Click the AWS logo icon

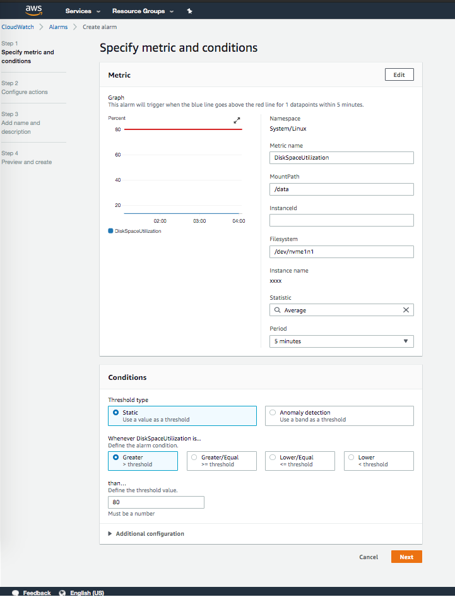pyautogui.click(x=33, y=10)
